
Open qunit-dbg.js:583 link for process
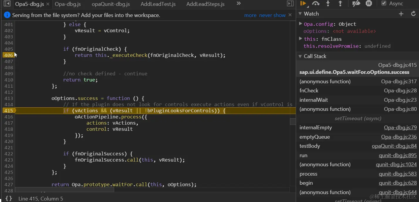398,174
